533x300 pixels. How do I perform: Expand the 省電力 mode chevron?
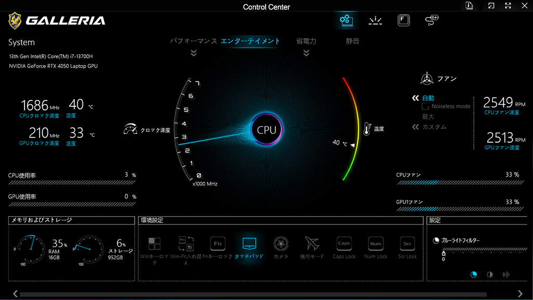[306, 53]
